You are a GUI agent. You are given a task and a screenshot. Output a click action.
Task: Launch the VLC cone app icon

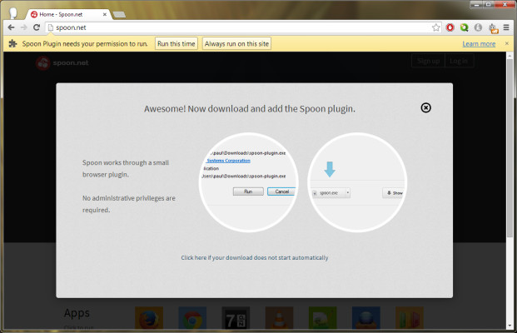(x=279, y=318)
